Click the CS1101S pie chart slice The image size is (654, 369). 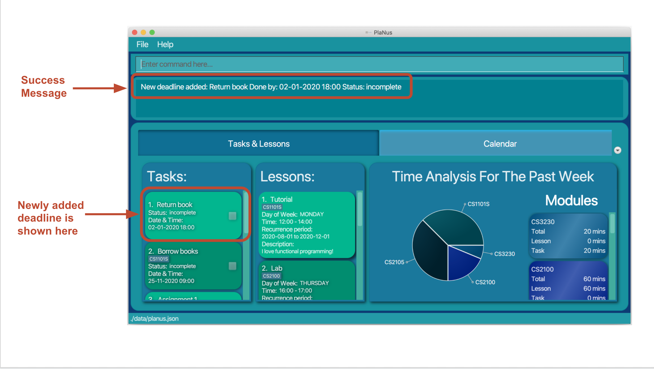point(455,227)
